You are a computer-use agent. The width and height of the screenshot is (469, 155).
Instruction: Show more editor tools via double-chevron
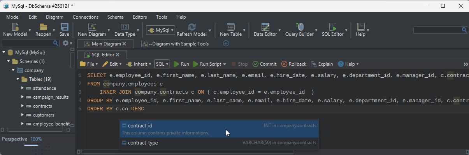click(x=465, y=64)
